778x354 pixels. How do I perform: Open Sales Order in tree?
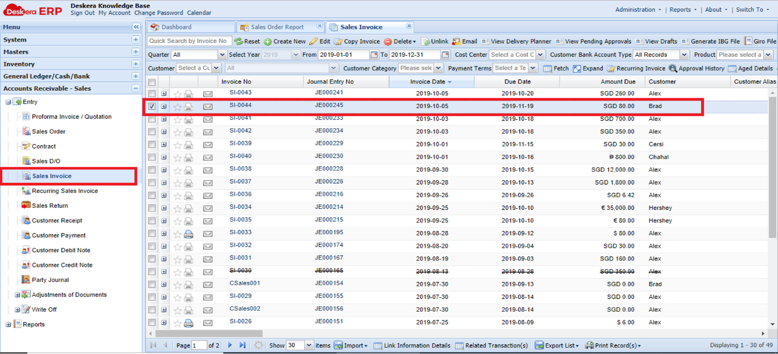[48, 132]
